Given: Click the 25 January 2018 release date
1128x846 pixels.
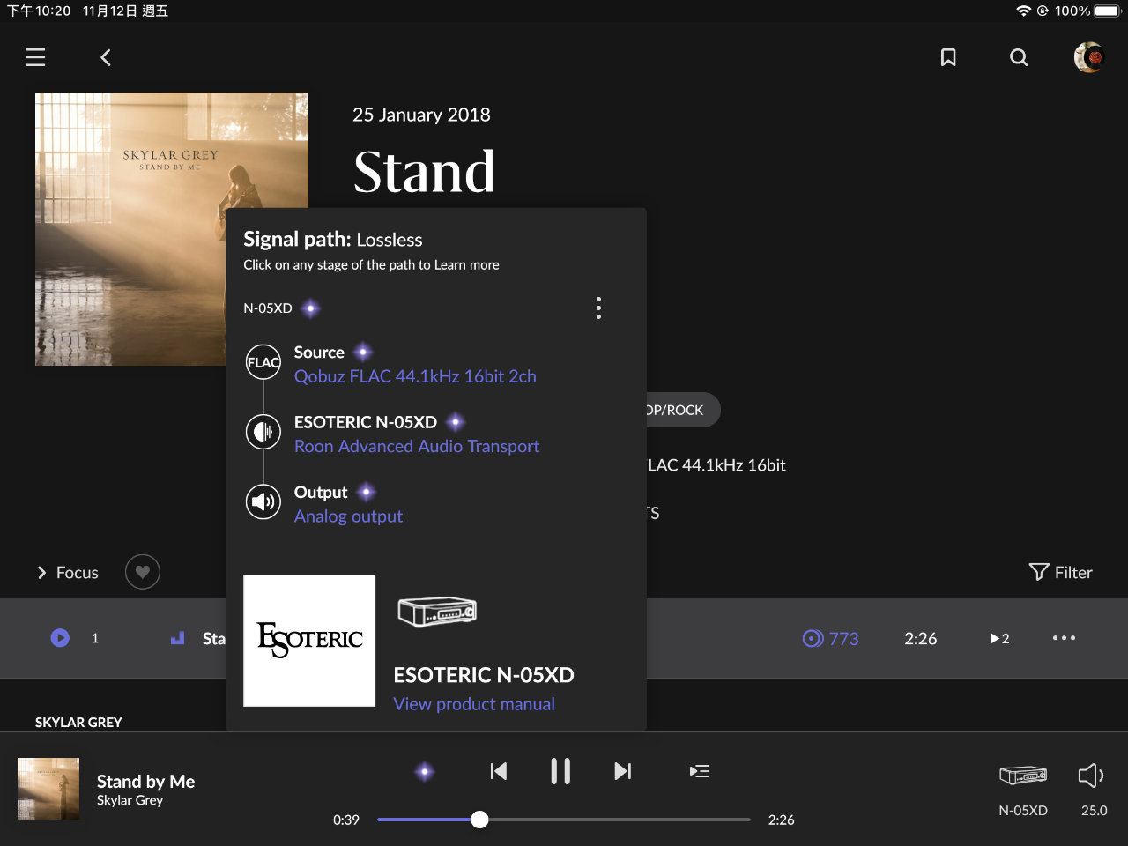Looking at the screenshot, I should (x=421, y=115).
